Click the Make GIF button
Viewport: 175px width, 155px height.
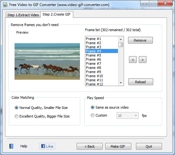(118, 146)
